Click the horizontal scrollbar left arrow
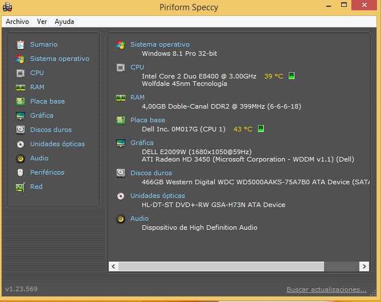Image resolution: width=381 pixels, height=302 pixels. 113,266
